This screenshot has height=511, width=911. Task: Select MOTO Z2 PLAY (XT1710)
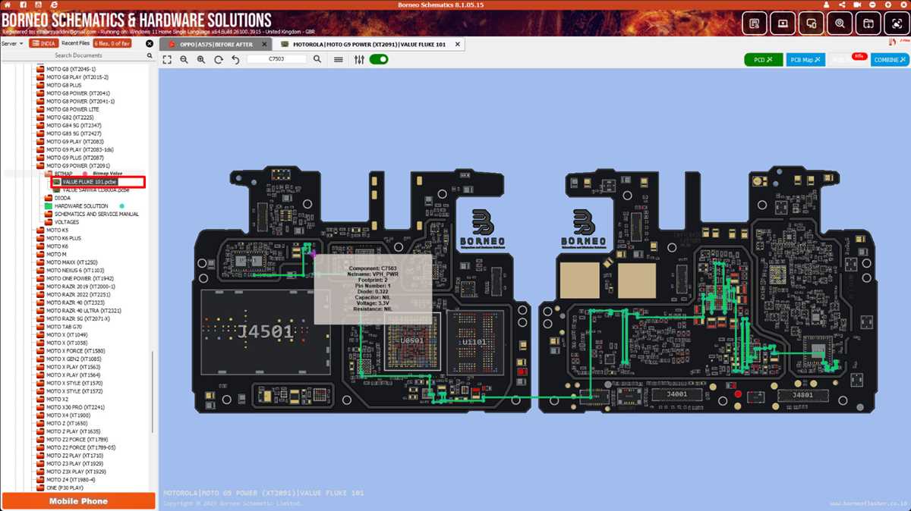(74, 455)
